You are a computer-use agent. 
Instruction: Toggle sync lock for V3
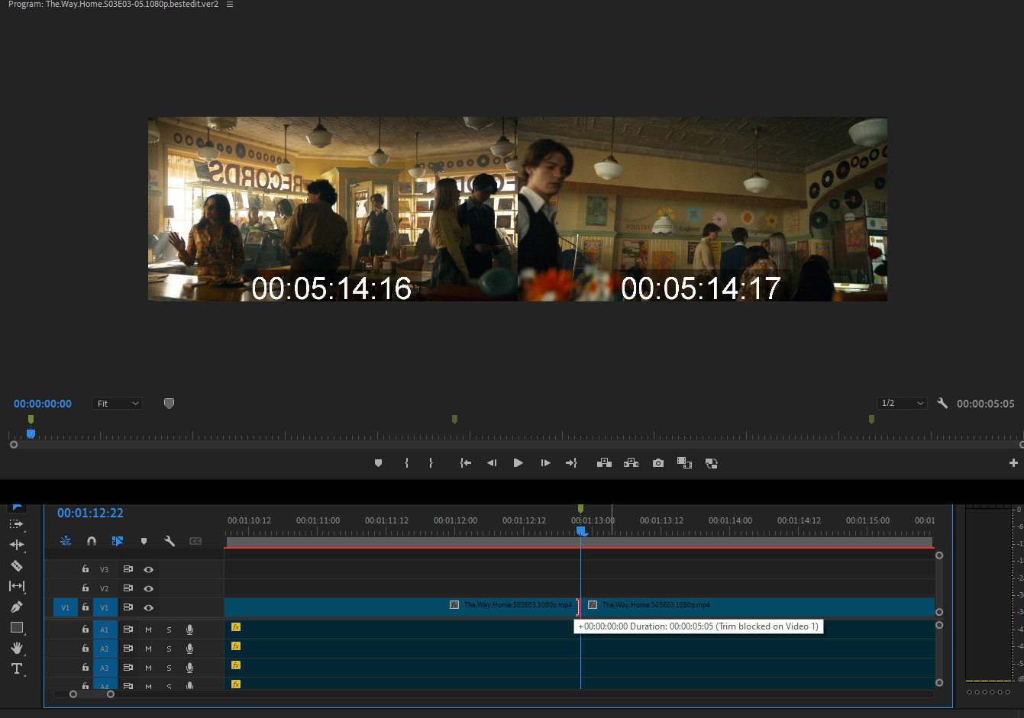[x=128, y=569]
